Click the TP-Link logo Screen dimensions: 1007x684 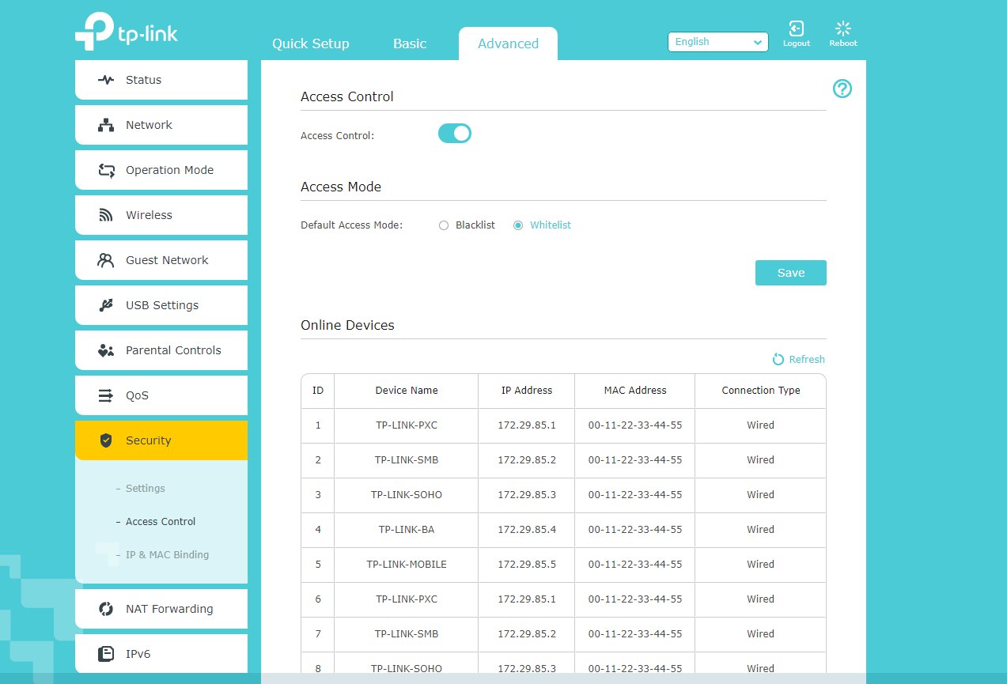[127, 32]
